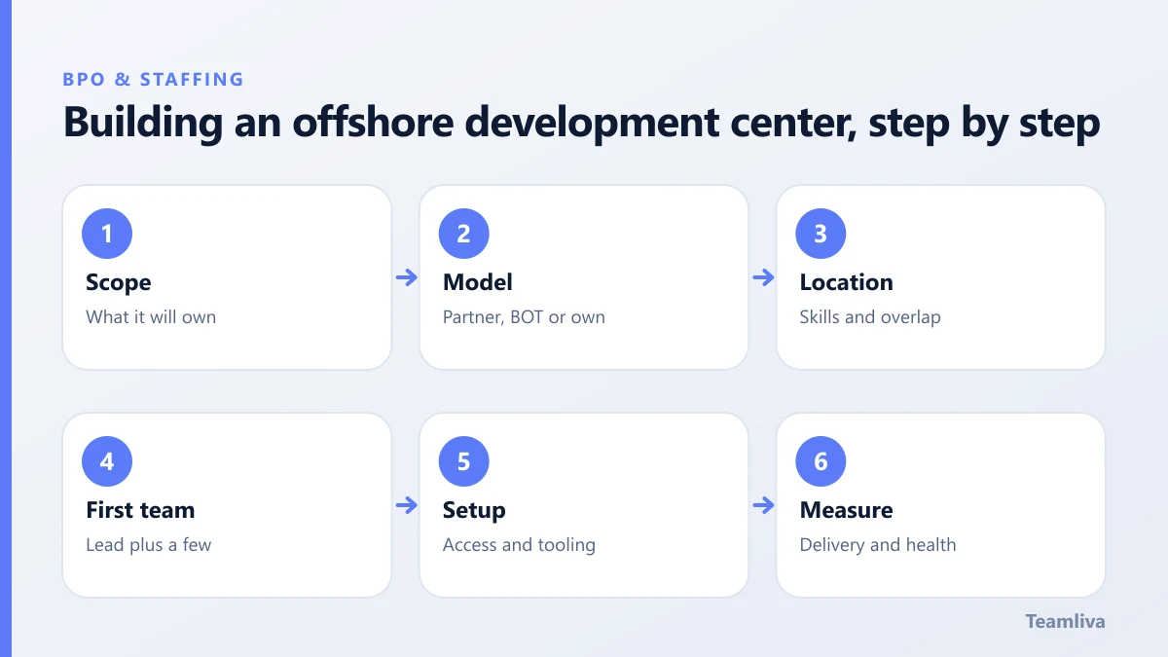Click the "Lead plus a few" text
Viewport: 1168px width, 657px height.
coord(148,545)
